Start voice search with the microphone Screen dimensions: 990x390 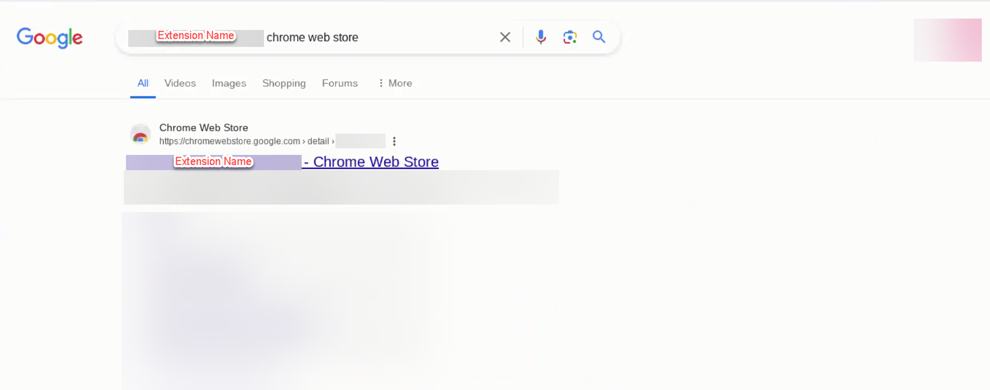coord(541,37)
